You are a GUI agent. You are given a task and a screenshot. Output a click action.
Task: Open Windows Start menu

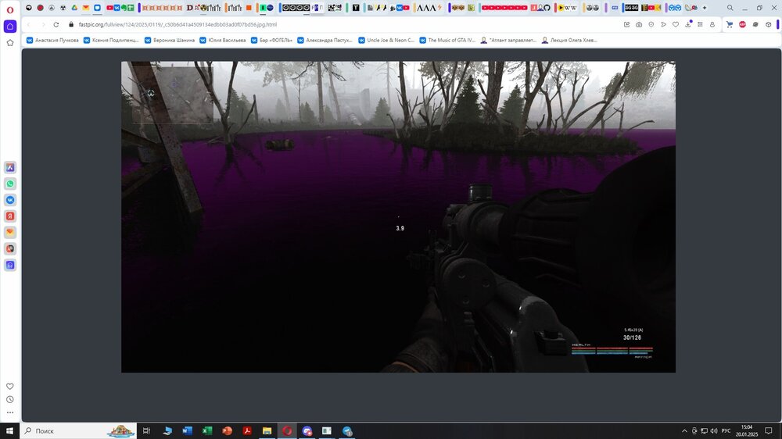[x=9, y=430]
